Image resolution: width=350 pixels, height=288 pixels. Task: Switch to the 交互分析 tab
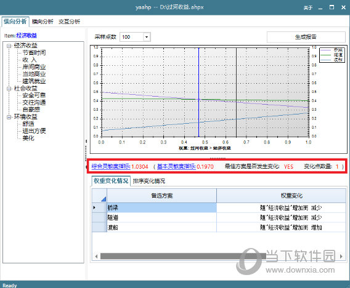69,22
